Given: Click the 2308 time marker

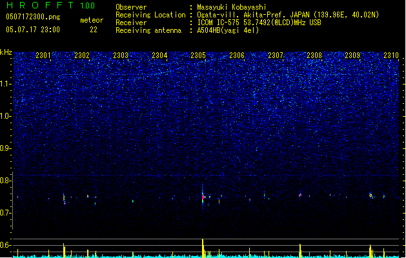Looking at the screenshot, I should pos(314,55).
